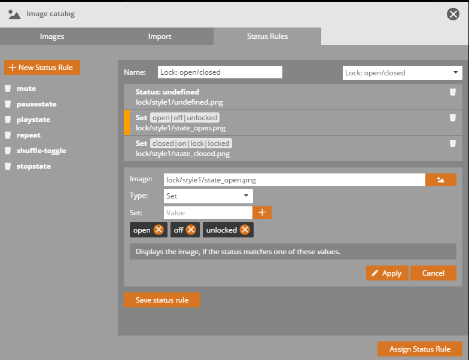Create a New Status Rule
This screenshot has height=360, width=469.
click(x=42, y=68)
